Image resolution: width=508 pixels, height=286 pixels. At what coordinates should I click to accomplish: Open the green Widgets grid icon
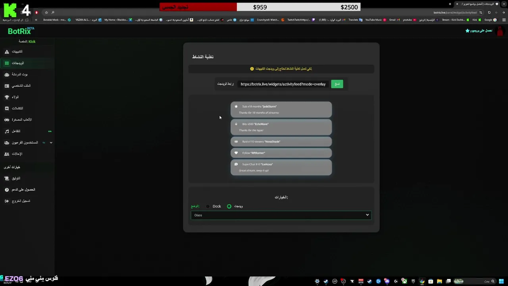(x=7, y=63)
